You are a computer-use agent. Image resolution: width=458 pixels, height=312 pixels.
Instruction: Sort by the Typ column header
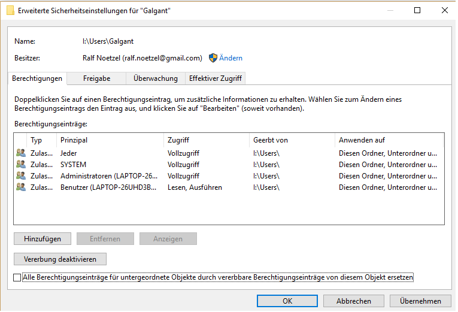[41, 140]
